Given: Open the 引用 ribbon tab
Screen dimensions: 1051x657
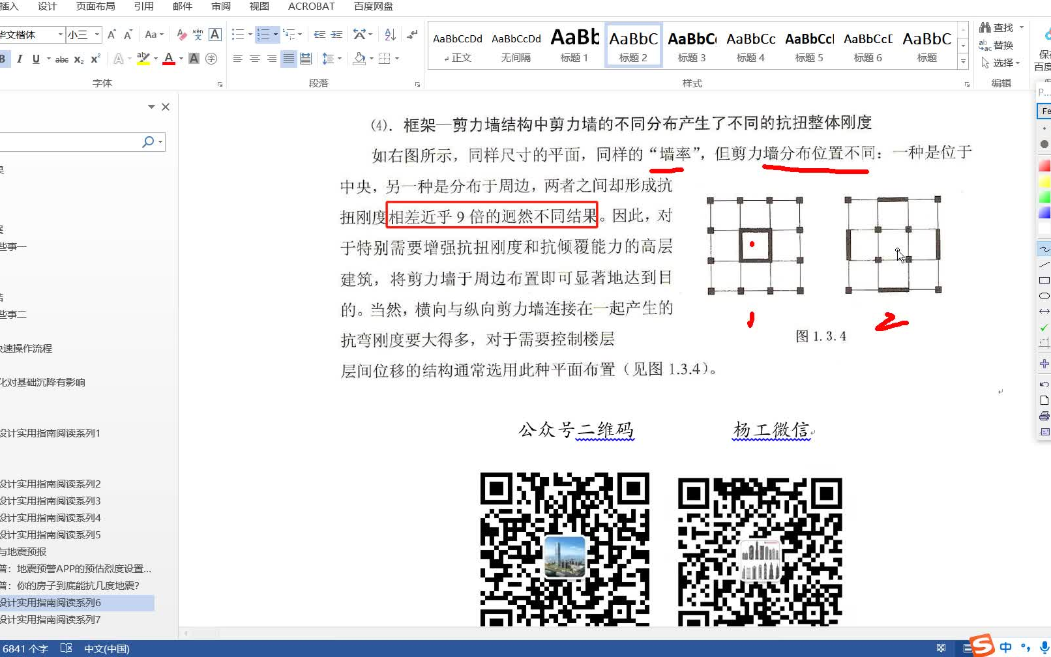Looking at the screenshot, I should (144, 7).
